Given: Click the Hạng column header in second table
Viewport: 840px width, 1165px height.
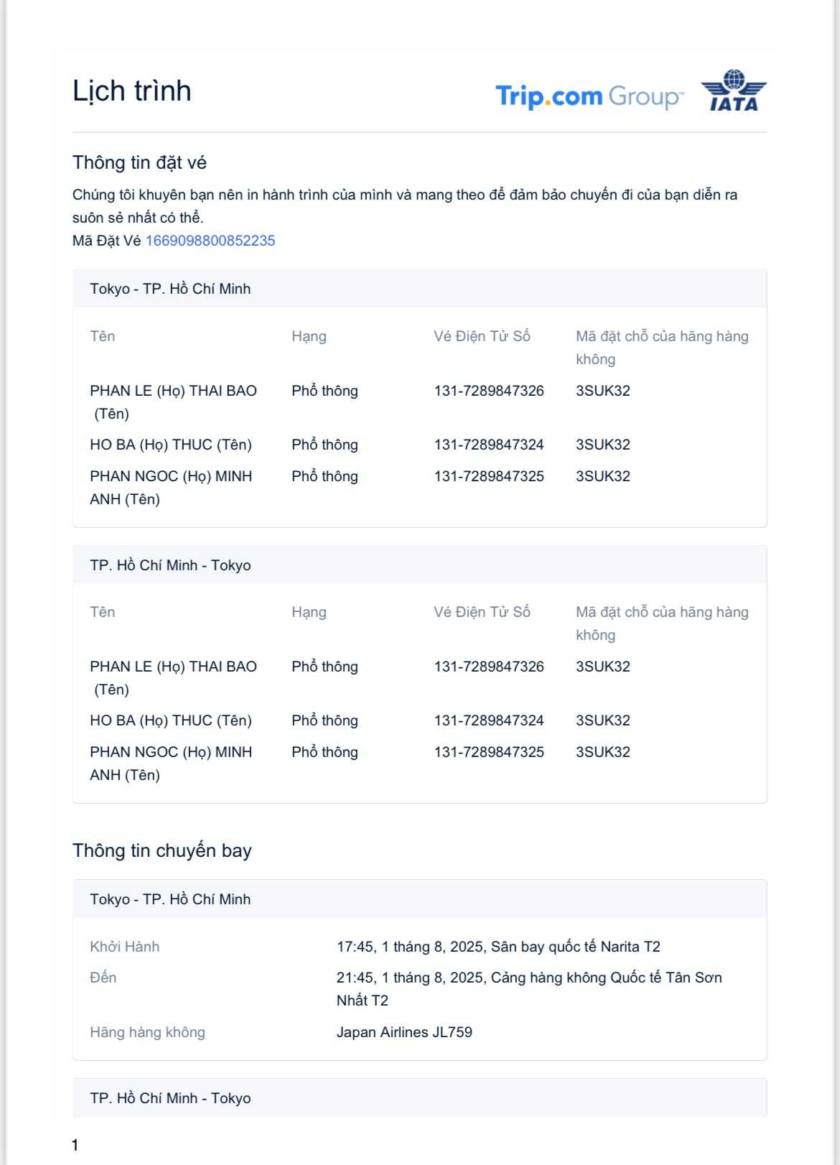Looking at the screenshot, I should 309,612.
